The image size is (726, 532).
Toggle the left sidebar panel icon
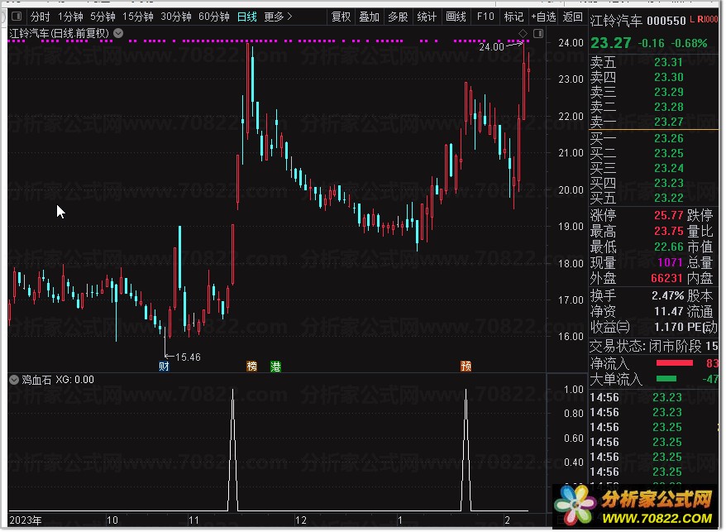pos(17,17)
